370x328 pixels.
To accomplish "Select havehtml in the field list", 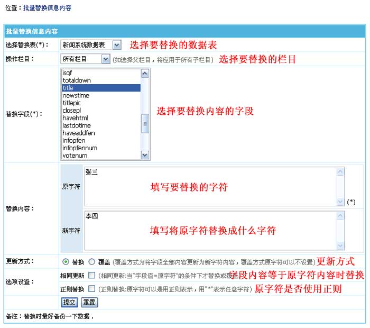I will (75, 118).
